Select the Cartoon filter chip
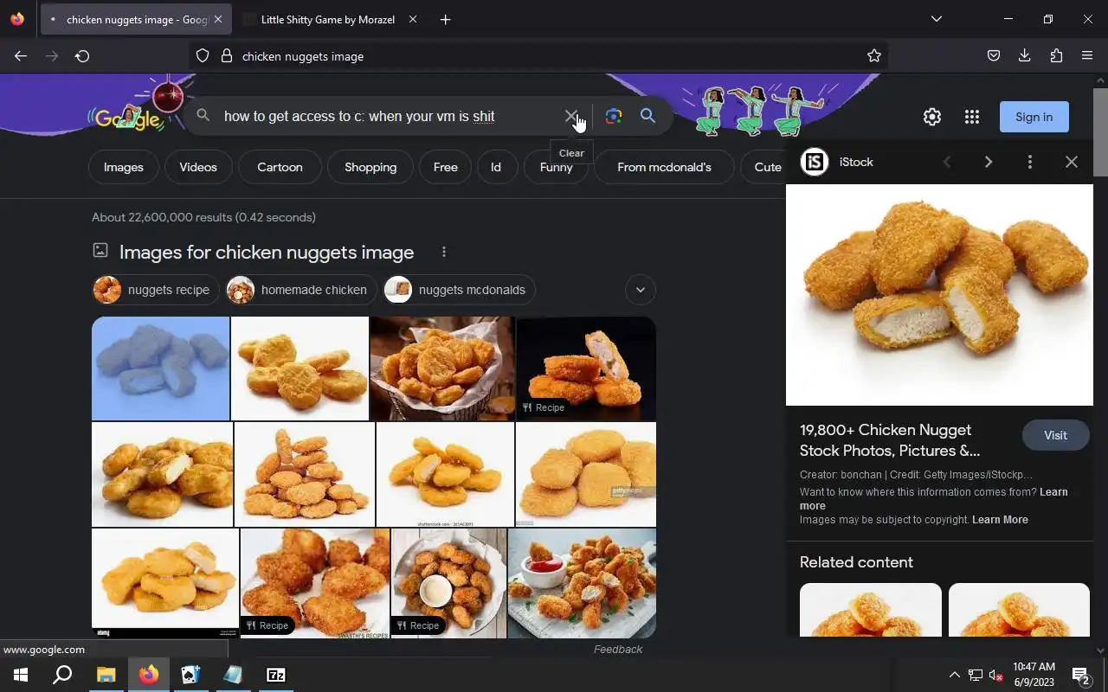1108x692 pixels. click(280, 167)
